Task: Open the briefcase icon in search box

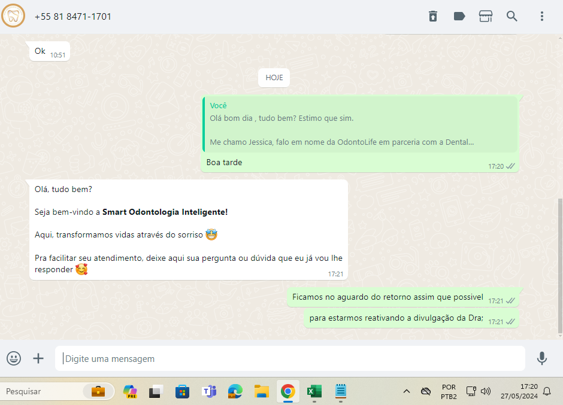Action: pos(98,391)
